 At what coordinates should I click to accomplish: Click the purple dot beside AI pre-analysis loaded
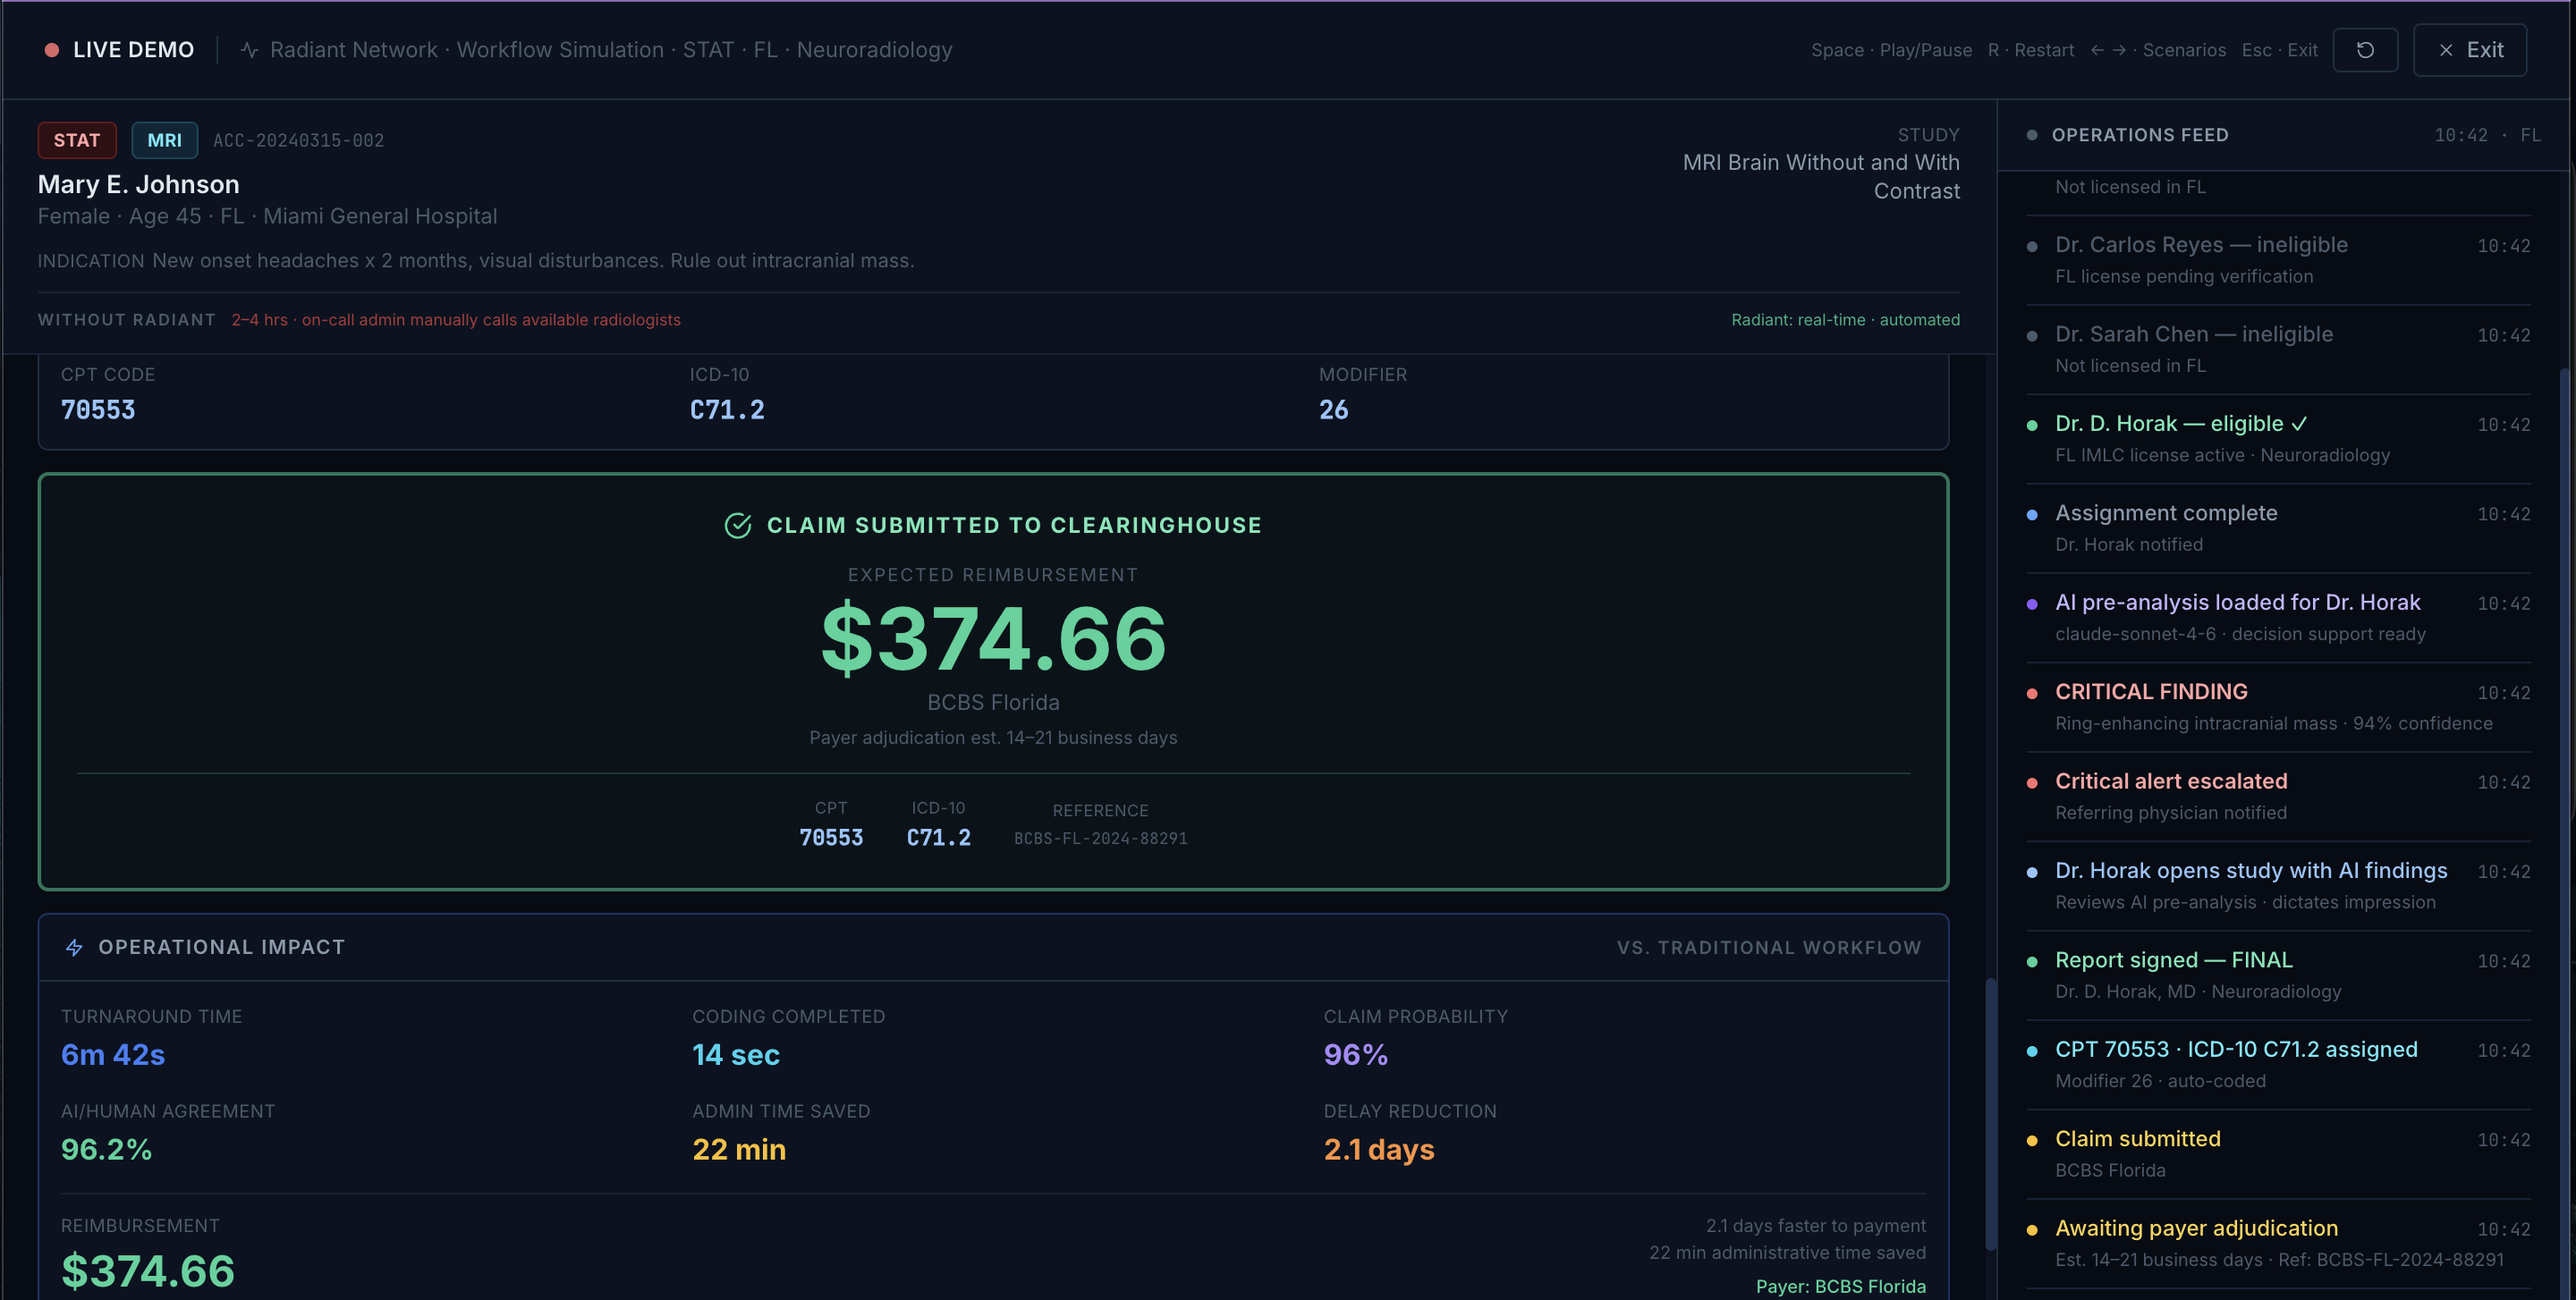(2031, 604)
